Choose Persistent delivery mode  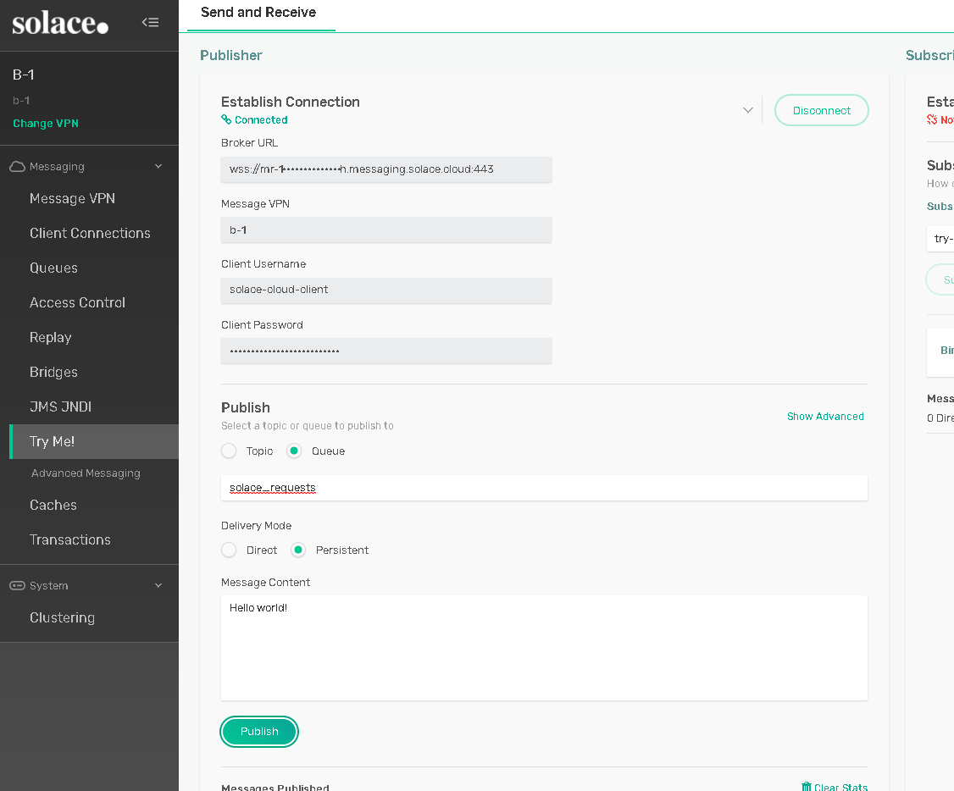[298, 550]
